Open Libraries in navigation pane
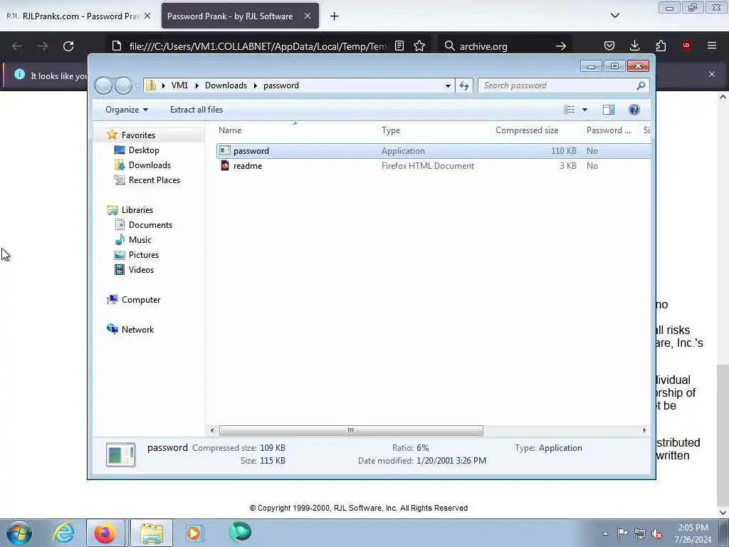 (137, 210)
